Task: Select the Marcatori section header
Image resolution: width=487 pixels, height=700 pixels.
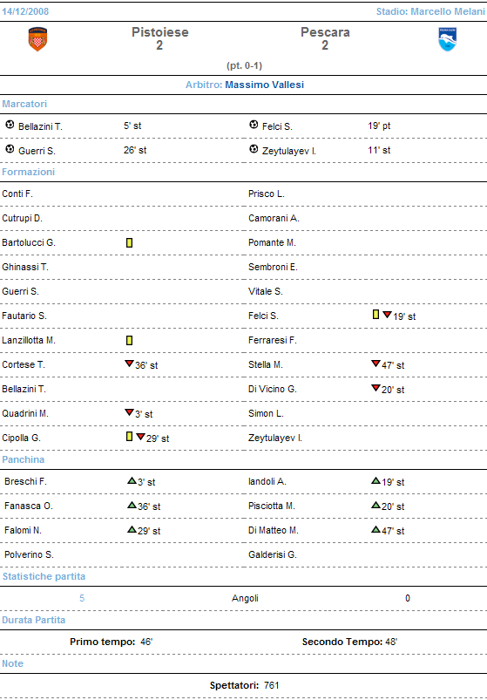Action: pos(24,104)
